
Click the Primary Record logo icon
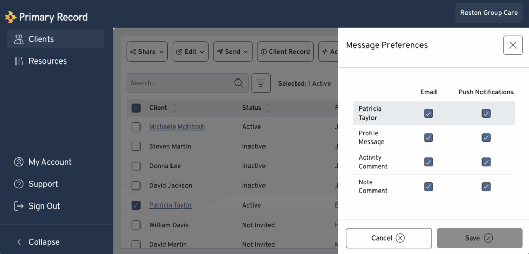pos(11,17)
